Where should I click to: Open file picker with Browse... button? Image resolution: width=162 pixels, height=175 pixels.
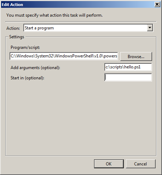pyautogui.click(x=136, y=57)
